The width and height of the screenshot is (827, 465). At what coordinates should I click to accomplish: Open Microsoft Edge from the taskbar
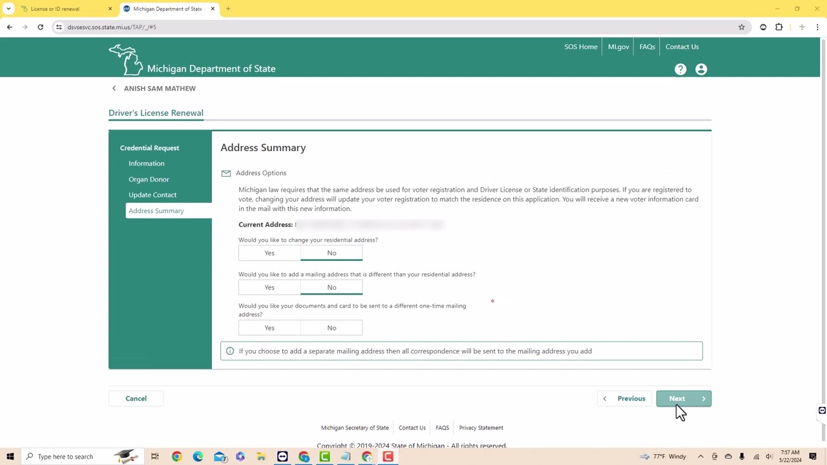198,457
